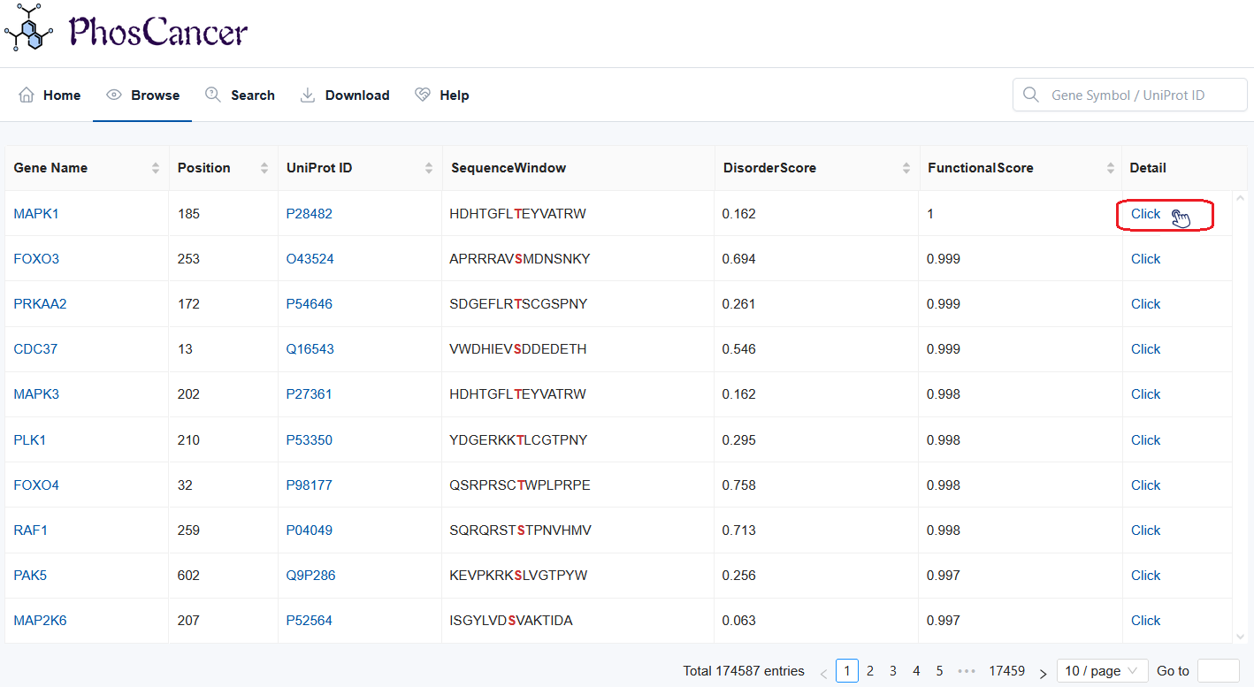This screenshot has width=1254, height=687.
Task: Sort table by FunctionalScore column arrows
Action: [x=1111, y=168]
